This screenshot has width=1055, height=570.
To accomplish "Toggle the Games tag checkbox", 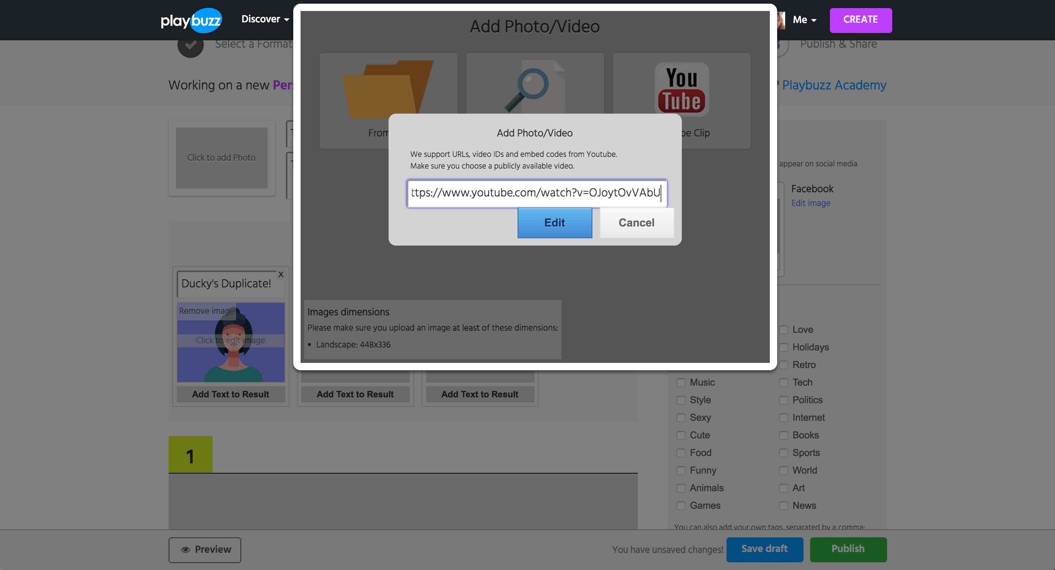I will pos(681,505).
